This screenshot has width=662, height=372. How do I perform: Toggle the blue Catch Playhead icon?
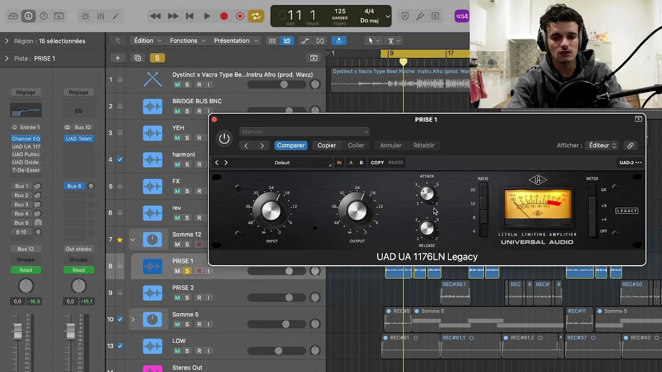click(x=339, y=41)
